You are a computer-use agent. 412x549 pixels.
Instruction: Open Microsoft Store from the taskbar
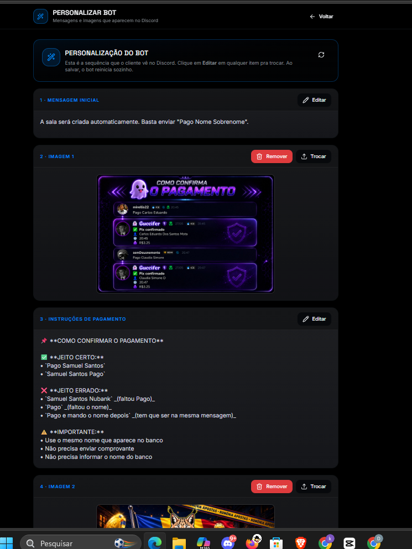[x=276, y=543]
